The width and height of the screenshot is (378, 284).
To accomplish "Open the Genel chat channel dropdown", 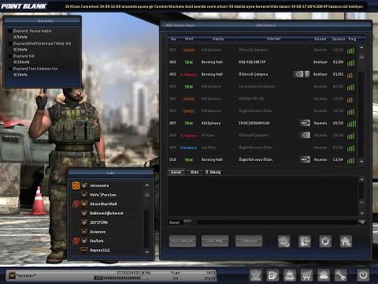I will tap(187, 222).
